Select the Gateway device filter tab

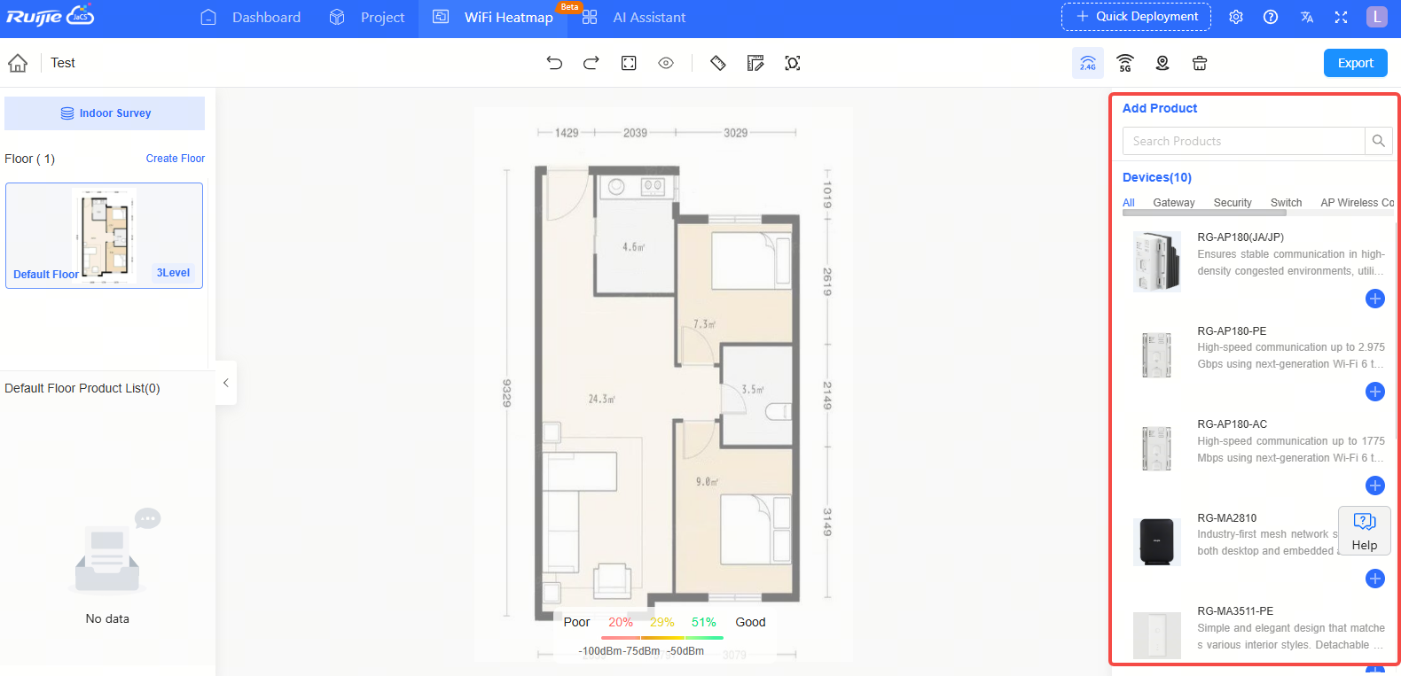[1174, 203]
